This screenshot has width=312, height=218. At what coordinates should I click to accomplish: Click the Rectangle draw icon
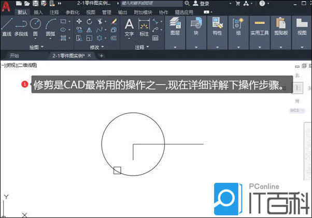63,21
